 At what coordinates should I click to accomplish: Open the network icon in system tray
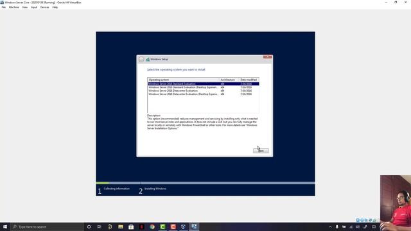pos(351,227)
